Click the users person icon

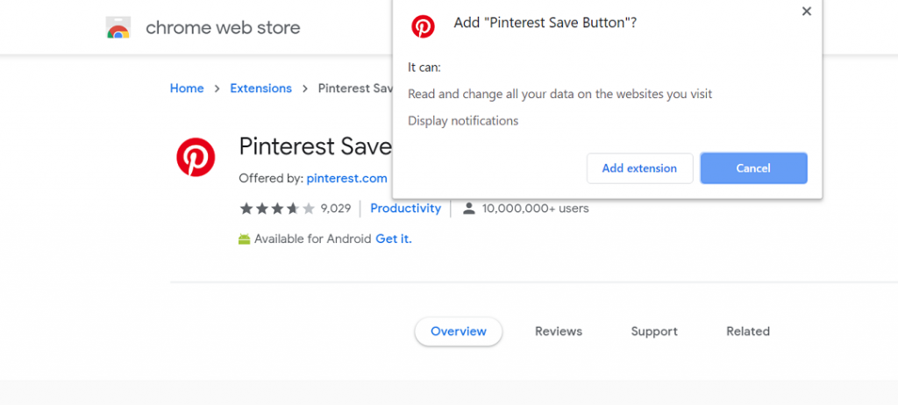tap(469, 209)
